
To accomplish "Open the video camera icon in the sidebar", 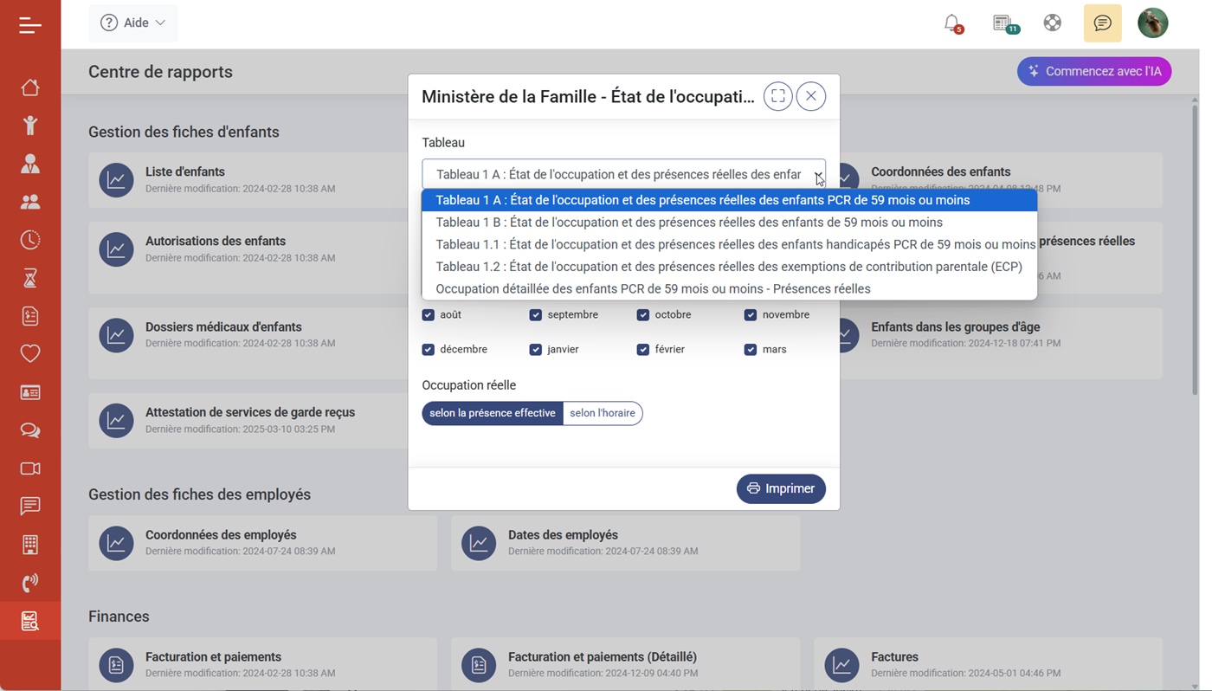I will (x=30, y=468).
